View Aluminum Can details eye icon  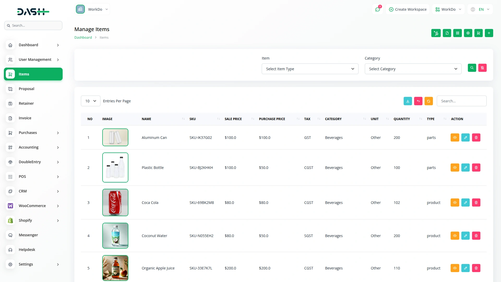click(455, 138)
